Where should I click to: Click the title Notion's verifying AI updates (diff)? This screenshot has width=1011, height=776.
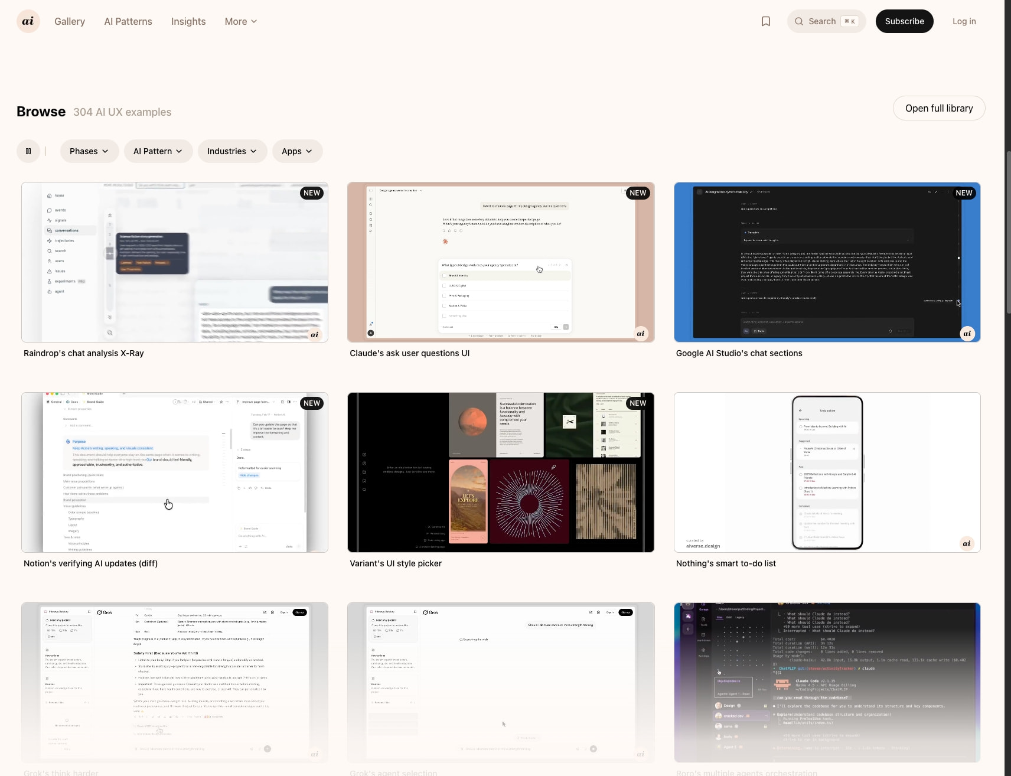tap(90, 563)
